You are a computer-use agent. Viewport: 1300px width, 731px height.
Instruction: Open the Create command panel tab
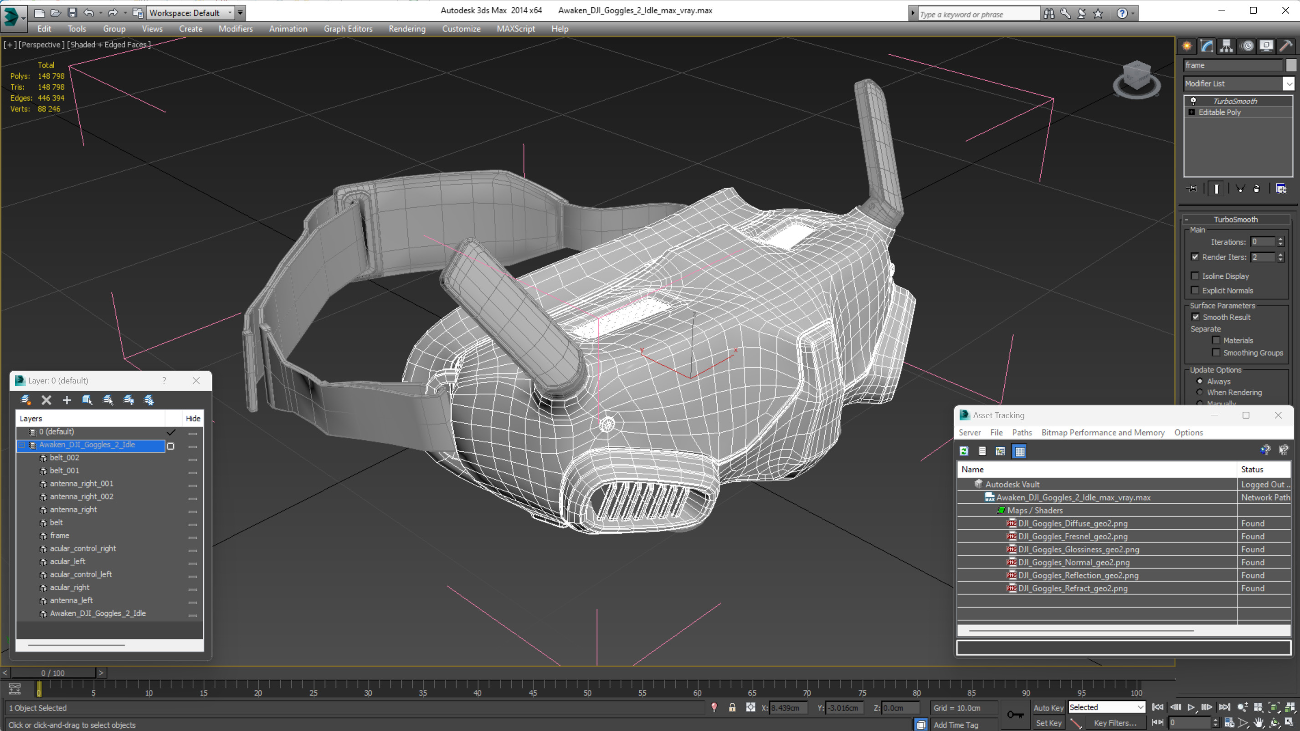click(1187, 46)
